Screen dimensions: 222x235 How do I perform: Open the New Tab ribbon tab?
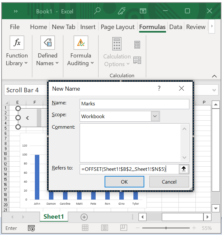coord(63,27)
